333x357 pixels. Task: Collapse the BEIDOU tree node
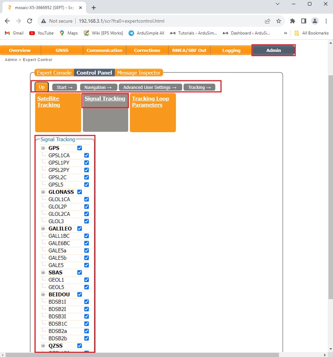click(43, 295)
